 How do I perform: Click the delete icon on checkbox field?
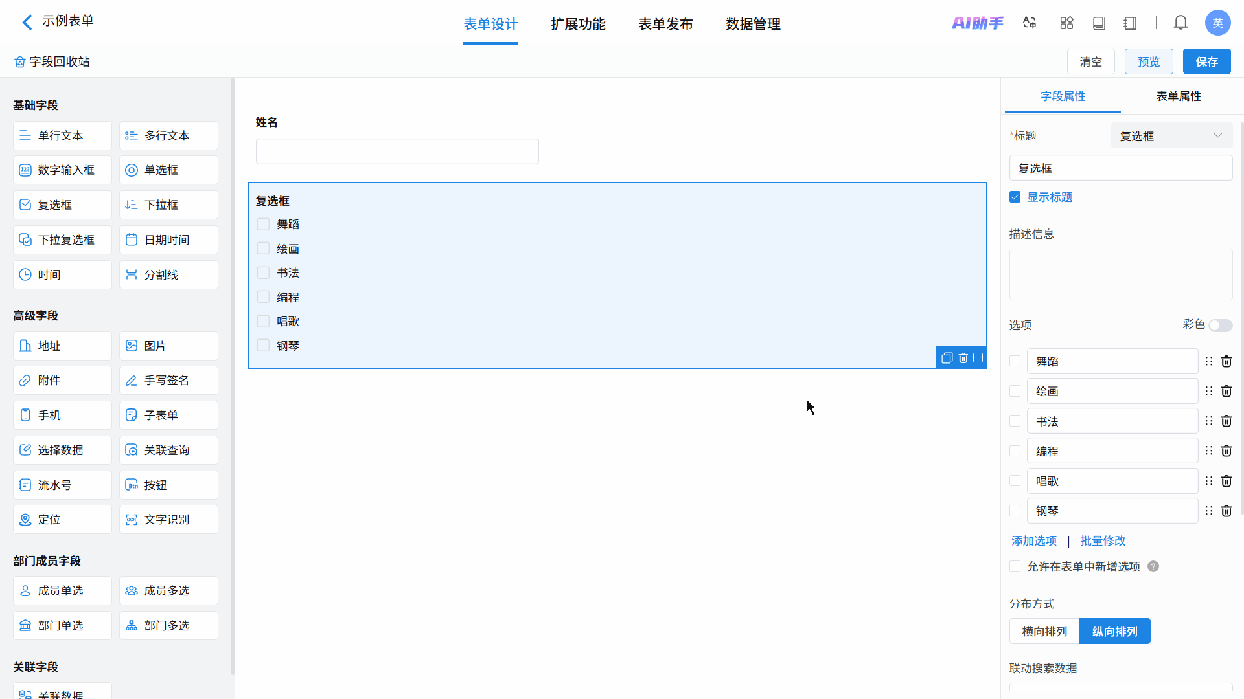pyautogui.click(x=963, y=358)
